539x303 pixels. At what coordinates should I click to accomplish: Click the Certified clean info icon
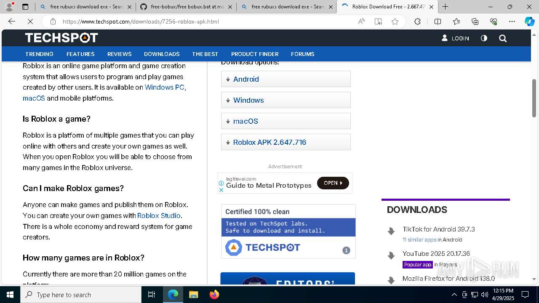click(346, 250)
